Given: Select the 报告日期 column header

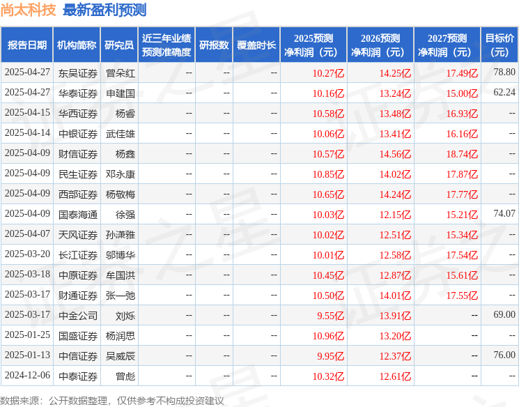Looking at the screenshot, I should click(27, 45).
